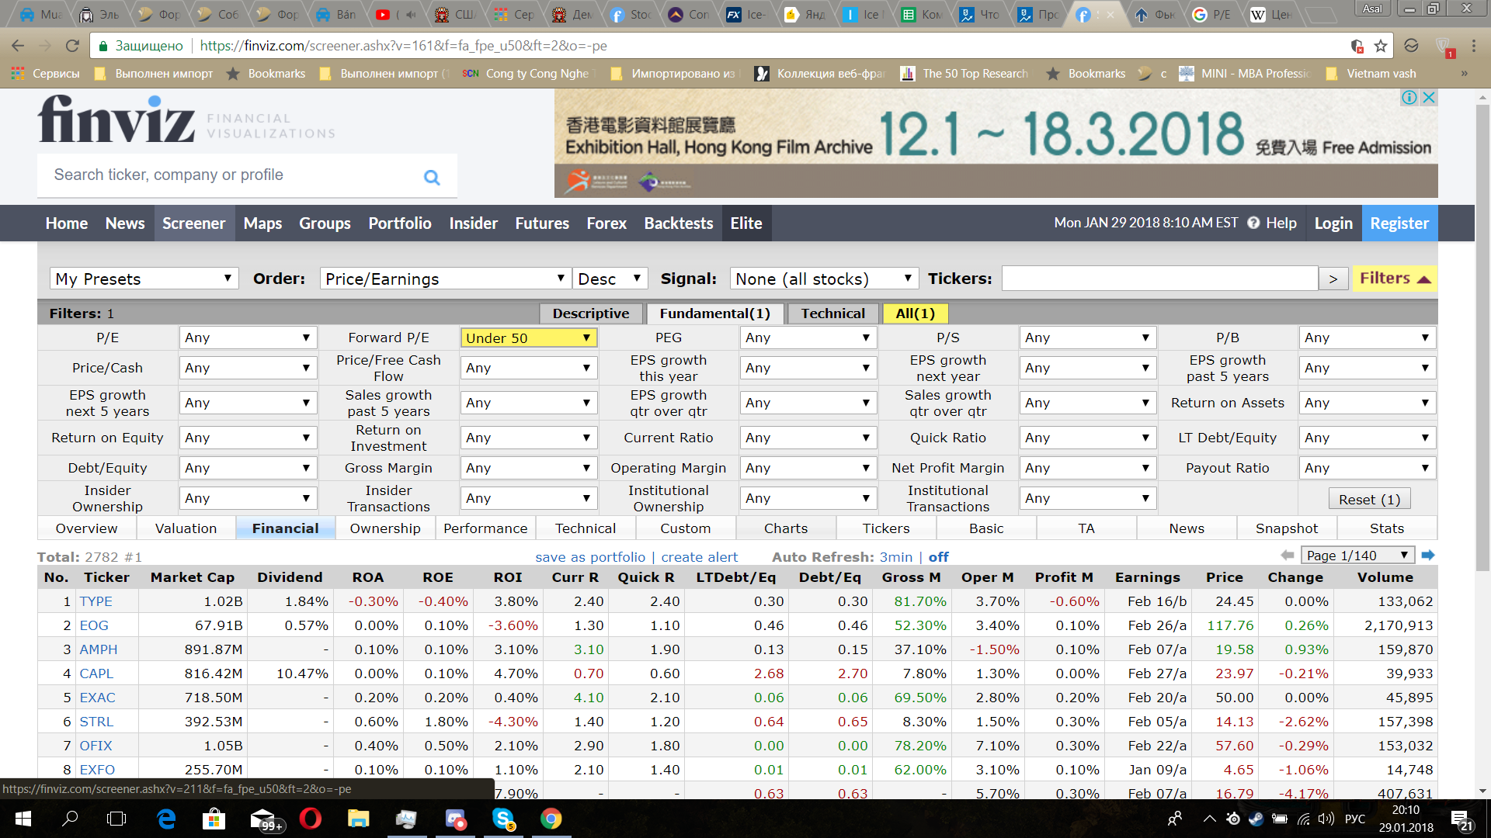1491x838 pixels.
Task: Close the banner ad X icon
Action: click(1428, 98)
